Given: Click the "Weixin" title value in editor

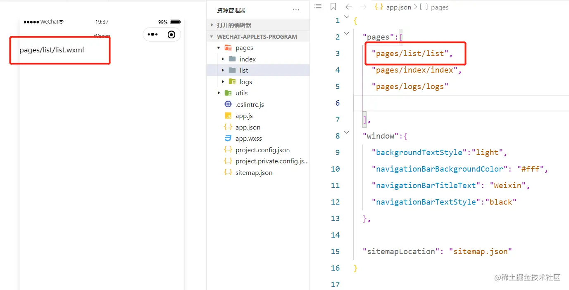Looking at the screenshot, I should pos(507,185).
